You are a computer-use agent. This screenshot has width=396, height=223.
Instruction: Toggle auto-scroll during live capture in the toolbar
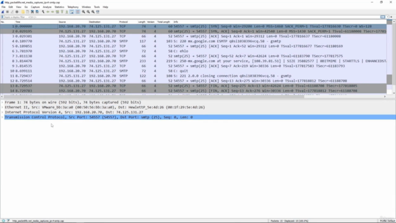coord(72,12)
